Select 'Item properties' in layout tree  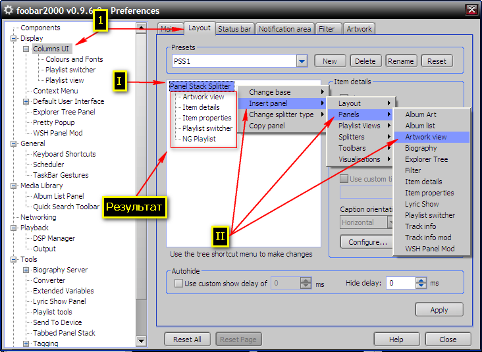[x=207, y=118]
